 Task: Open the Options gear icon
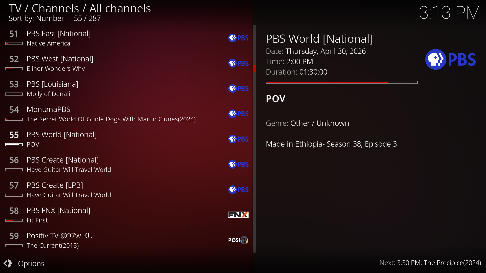[8, 263]
